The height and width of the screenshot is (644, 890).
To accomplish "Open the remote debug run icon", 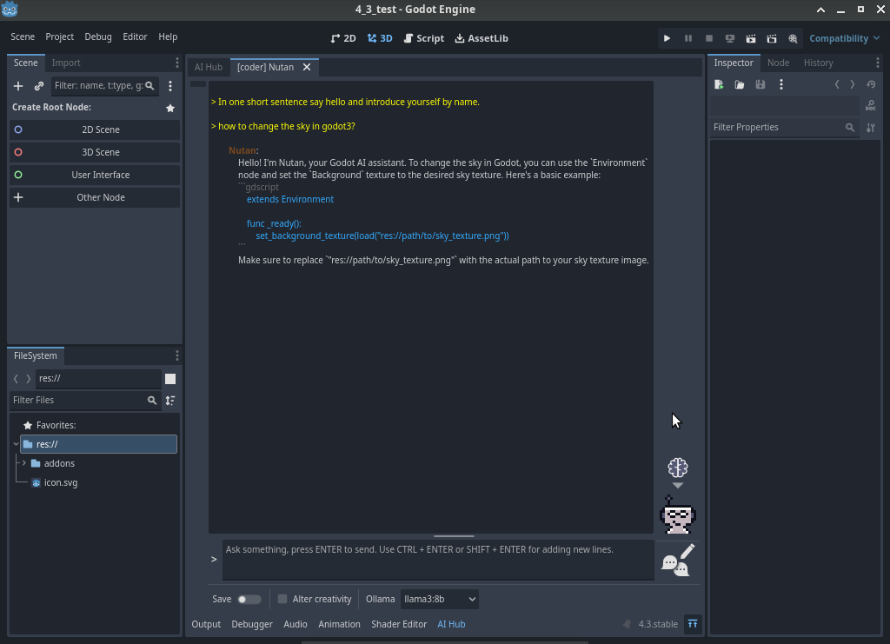I will 730,38.
